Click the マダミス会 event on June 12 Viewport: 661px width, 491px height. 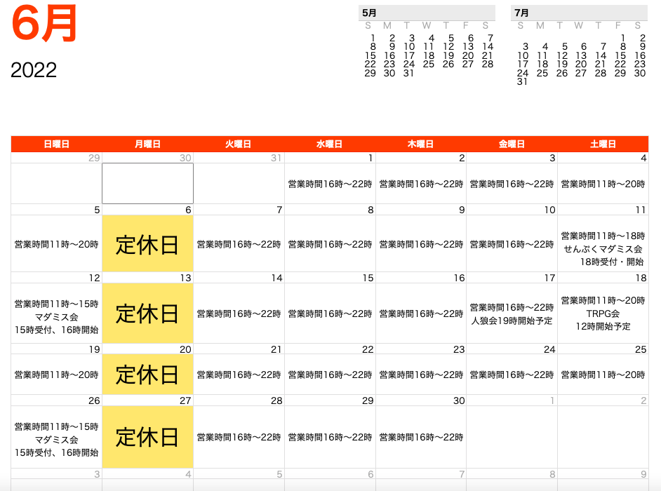tap(57, 317)
